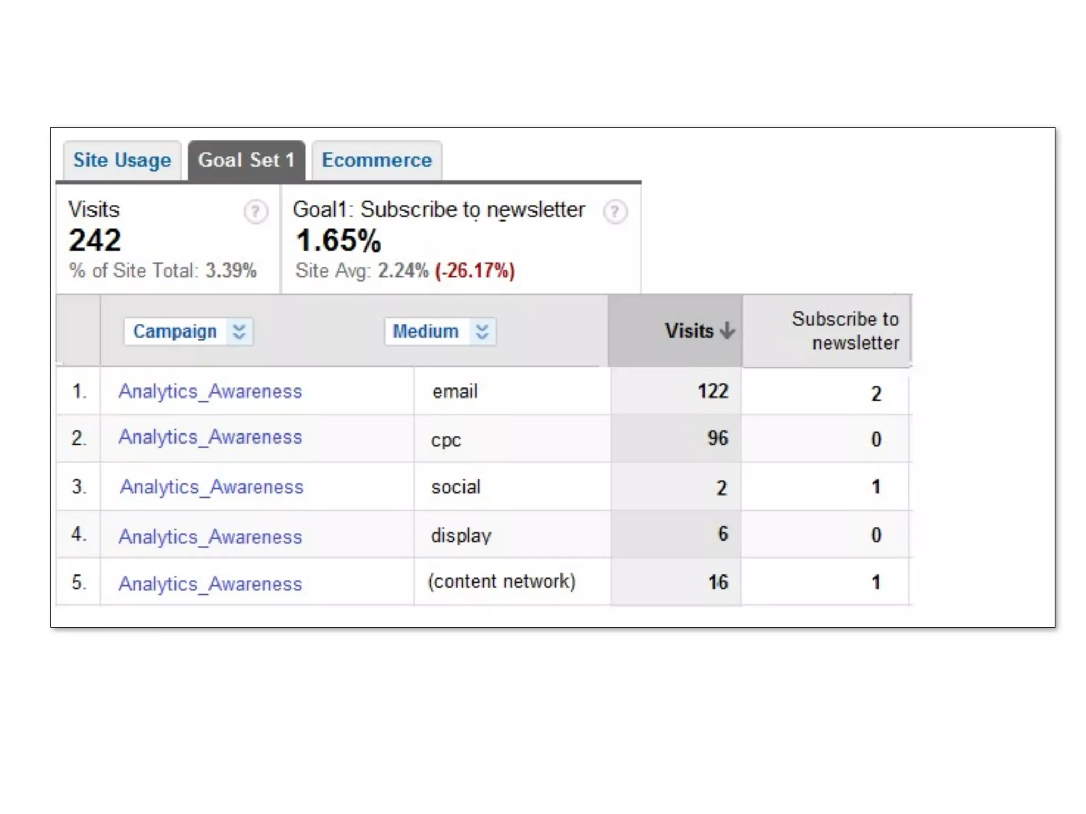Click the Campaign dropdown chevron icon
Viewport: 1086px width, 814px height.
tap(239, 332)
